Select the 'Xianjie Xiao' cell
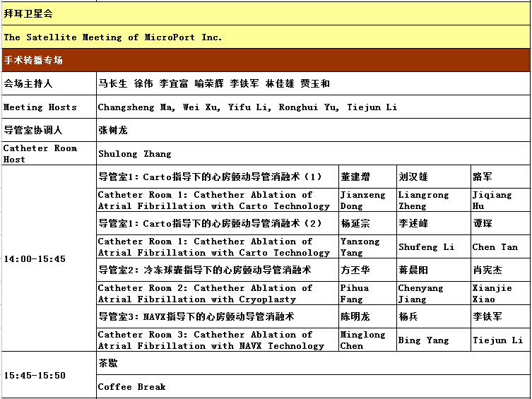The image size is (532, 399). (x=500, y=293)
